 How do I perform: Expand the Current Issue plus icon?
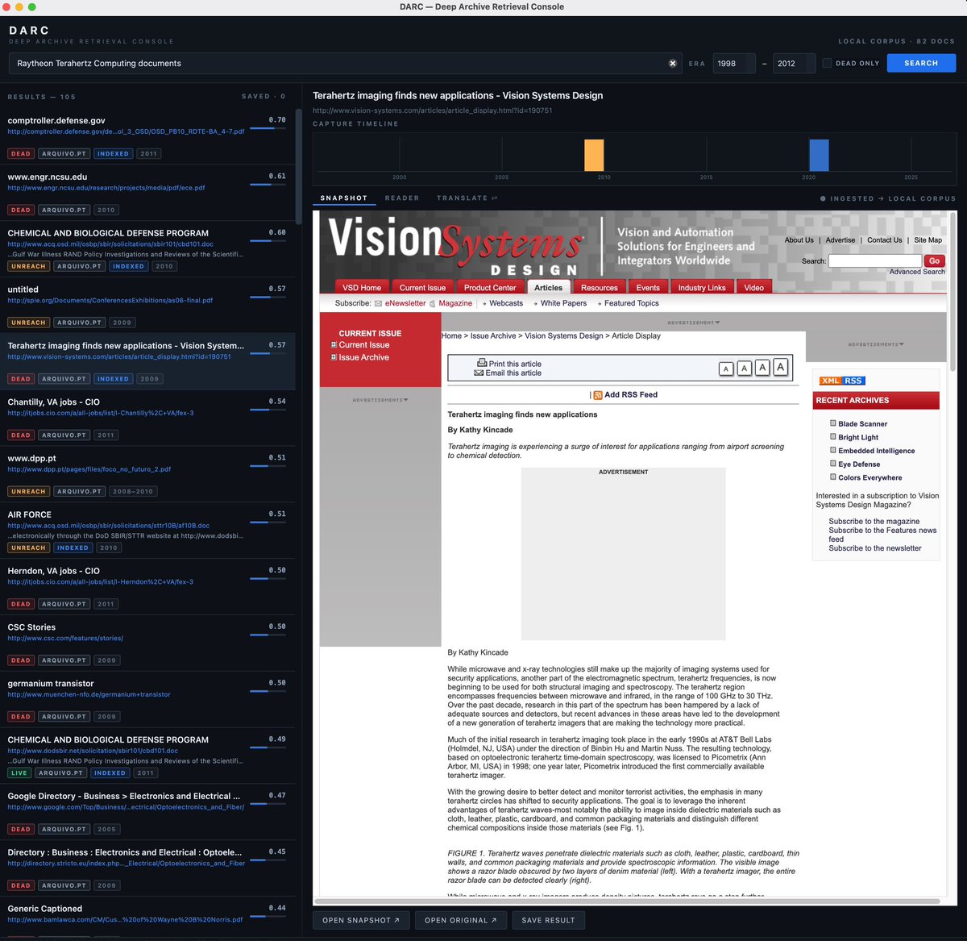tap(334, 345)
